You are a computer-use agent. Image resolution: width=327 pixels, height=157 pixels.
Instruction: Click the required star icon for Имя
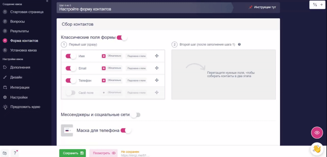[x=103, y=56]
